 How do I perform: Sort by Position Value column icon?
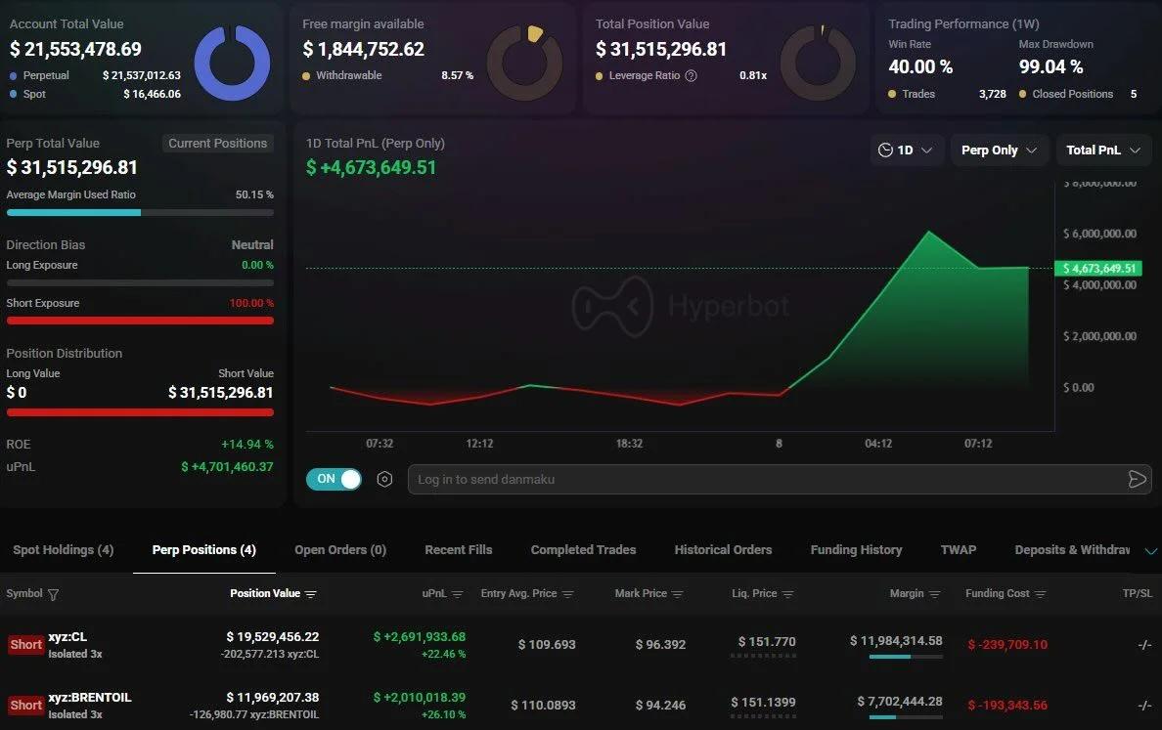[311, 594]
